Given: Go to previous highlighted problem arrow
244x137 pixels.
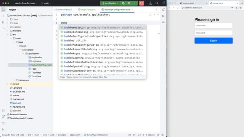Looking at the screenshot, I should click(x=154, y=15).
